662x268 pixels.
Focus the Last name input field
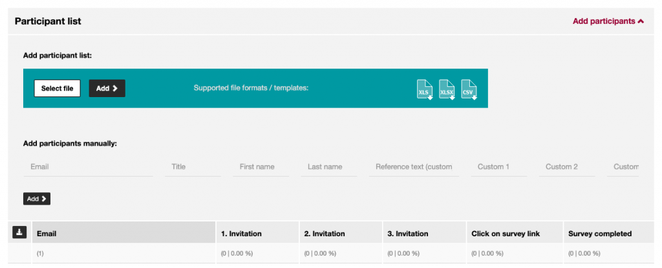click(x=329, y=167)
